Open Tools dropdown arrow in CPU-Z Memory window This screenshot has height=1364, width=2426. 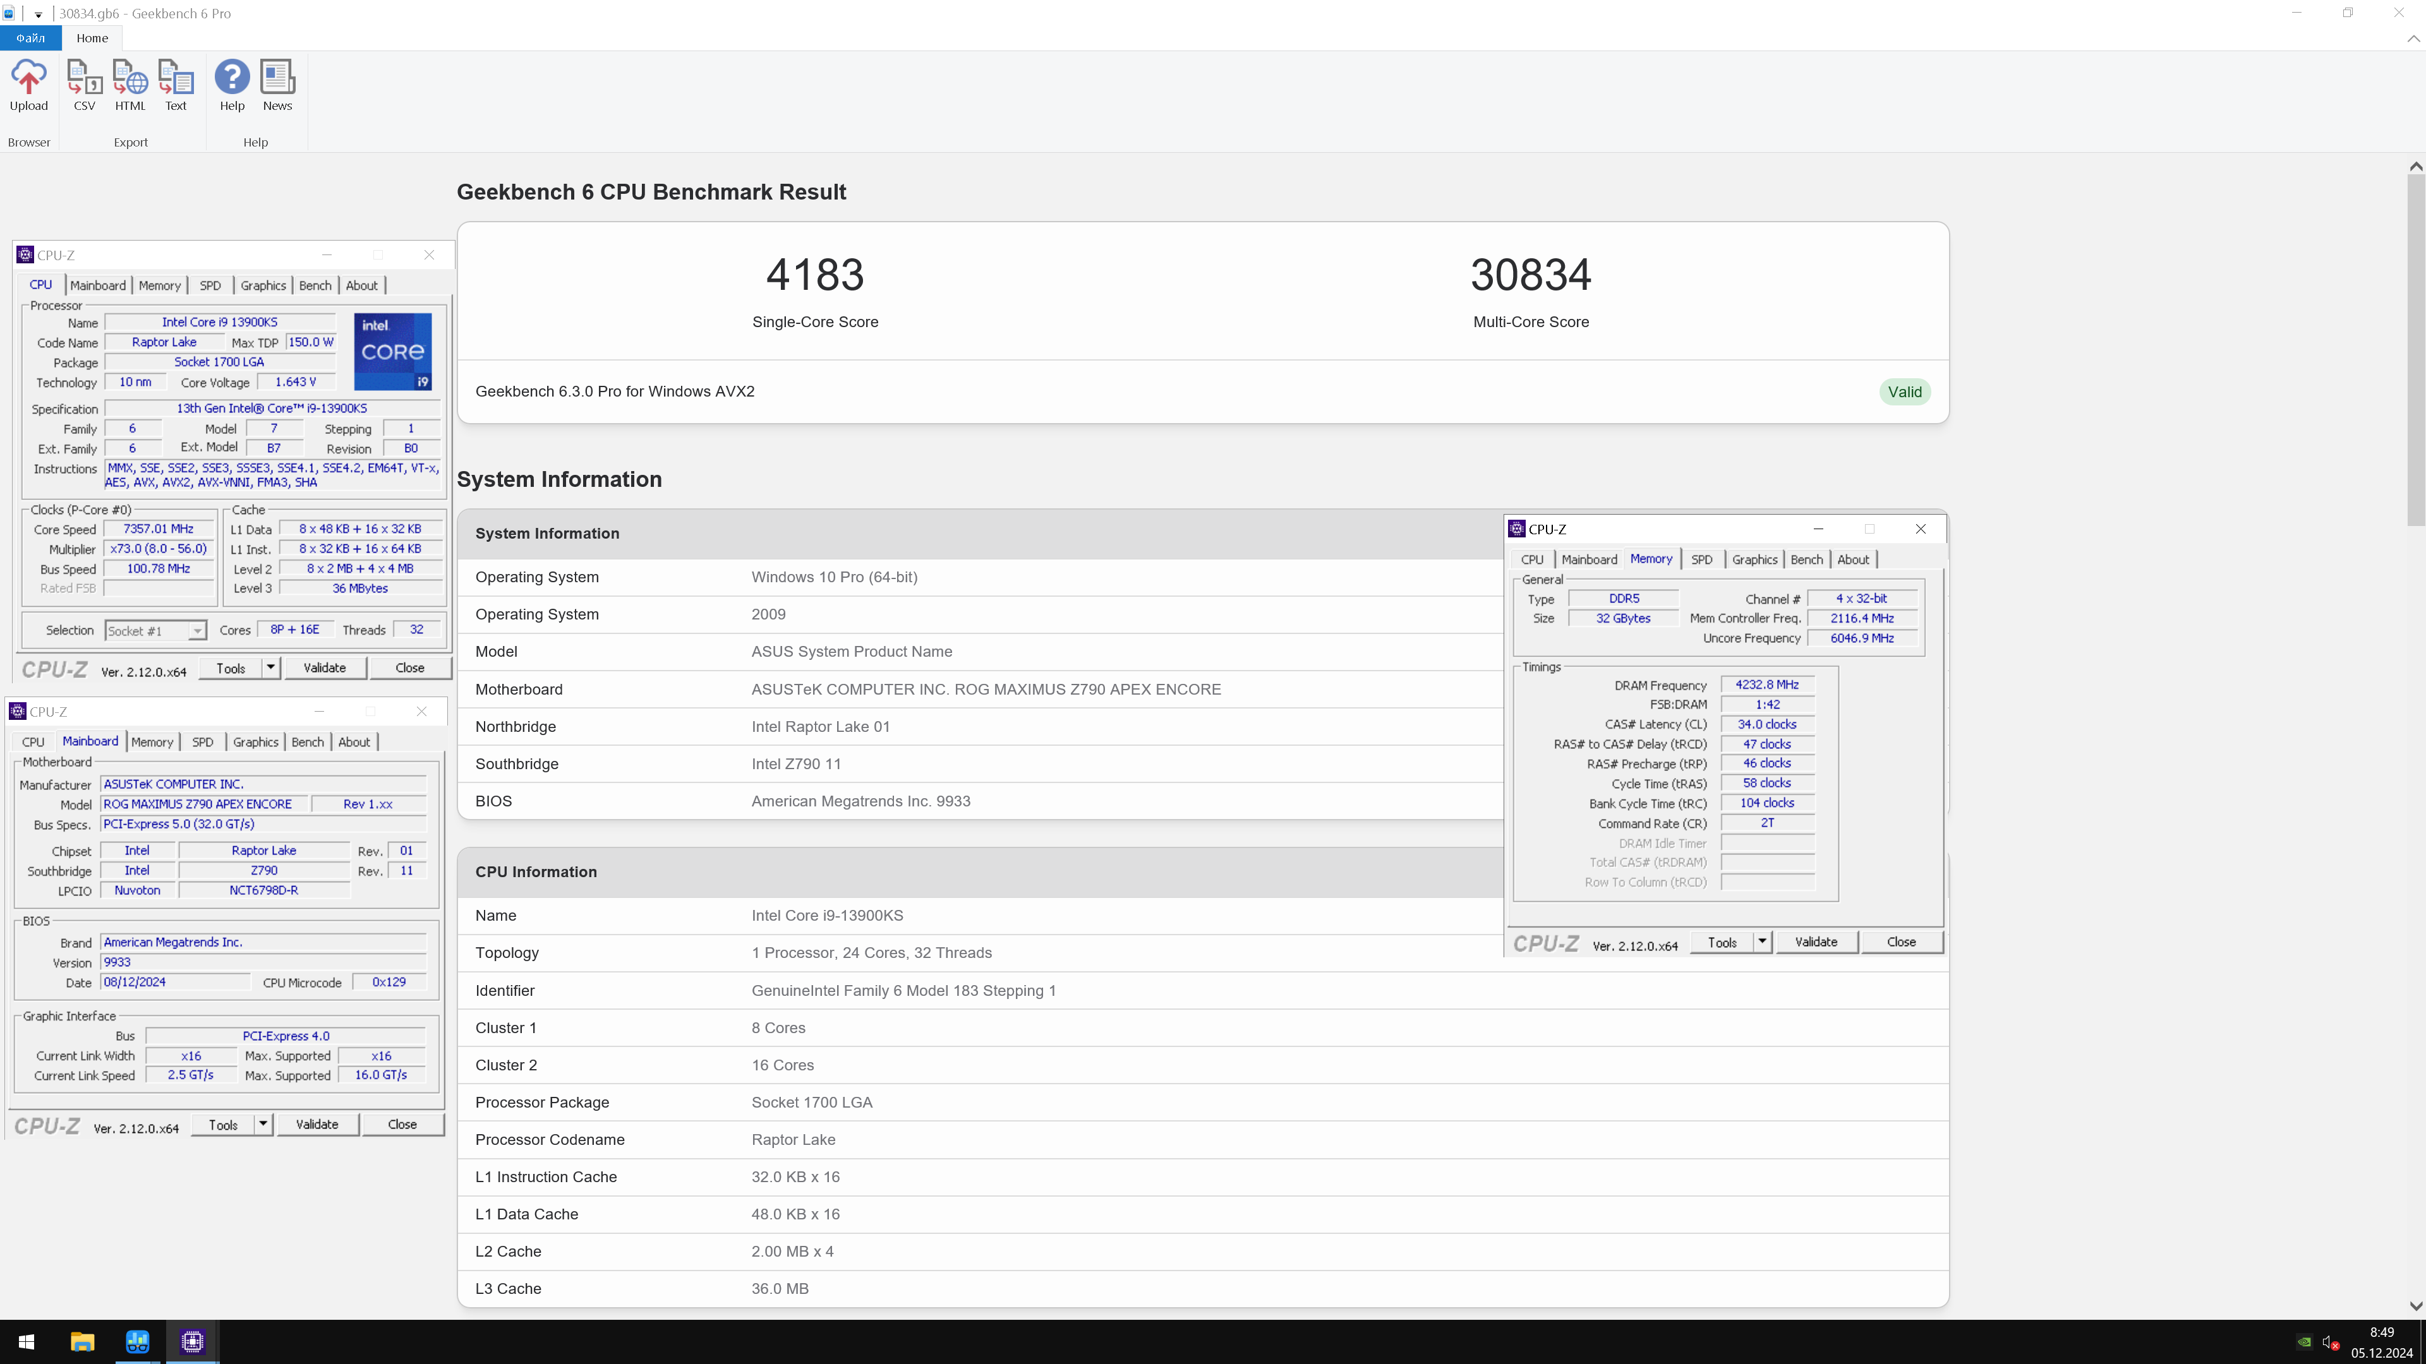1762,942
